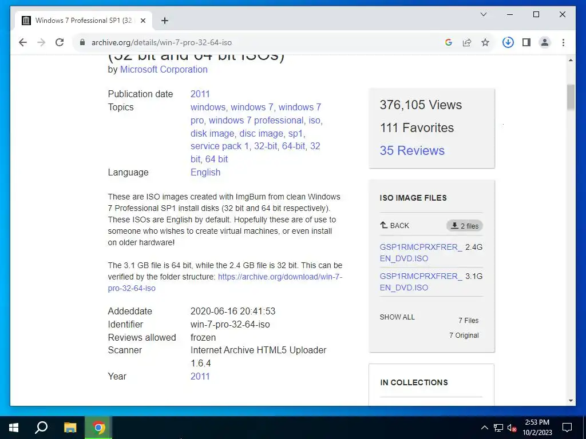Image resolution: width=586 pixels, height=439 pixels.
Task: Select the 111 Favorites text
Action: pyautogui.click(x=417, y=127)
